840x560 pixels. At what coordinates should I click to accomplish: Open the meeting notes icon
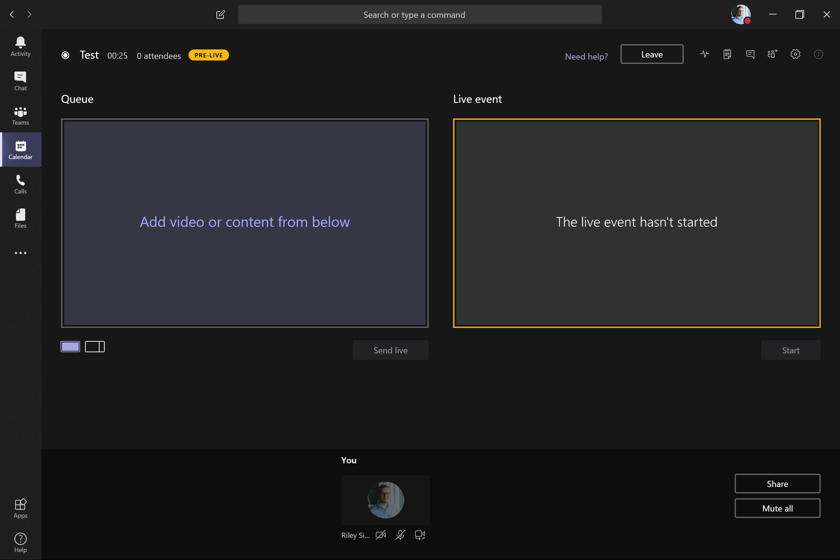(727, 54)
